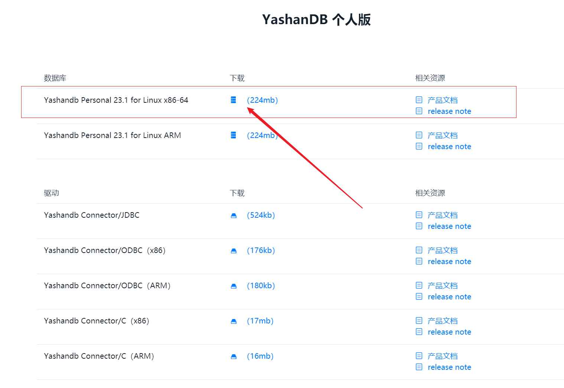
Task: Click the 产品文档 document icon for Connector/JDBC
Action: point(419,215)
